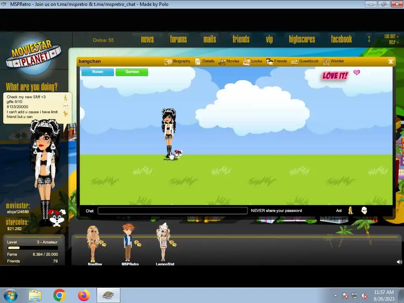The width and height of the screenshot is (404, 303).
Task: Close the bangchan profile window
Action: tap(391, 61)
